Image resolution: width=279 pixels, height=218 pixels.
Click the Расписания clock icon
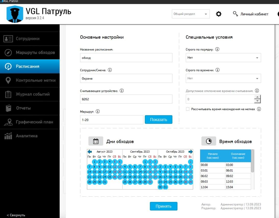click(8, 66)
